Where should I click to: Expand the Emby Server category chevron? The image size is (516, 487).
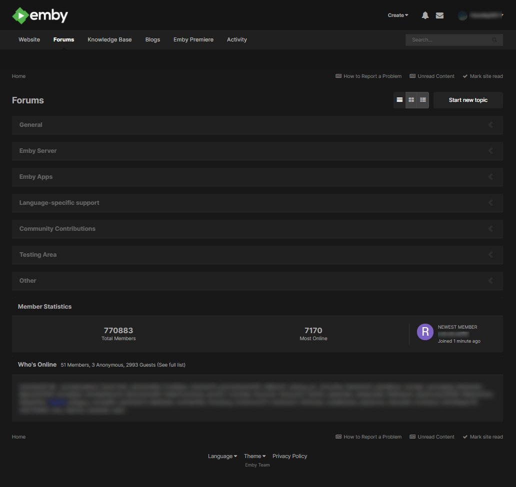(490, 151)
